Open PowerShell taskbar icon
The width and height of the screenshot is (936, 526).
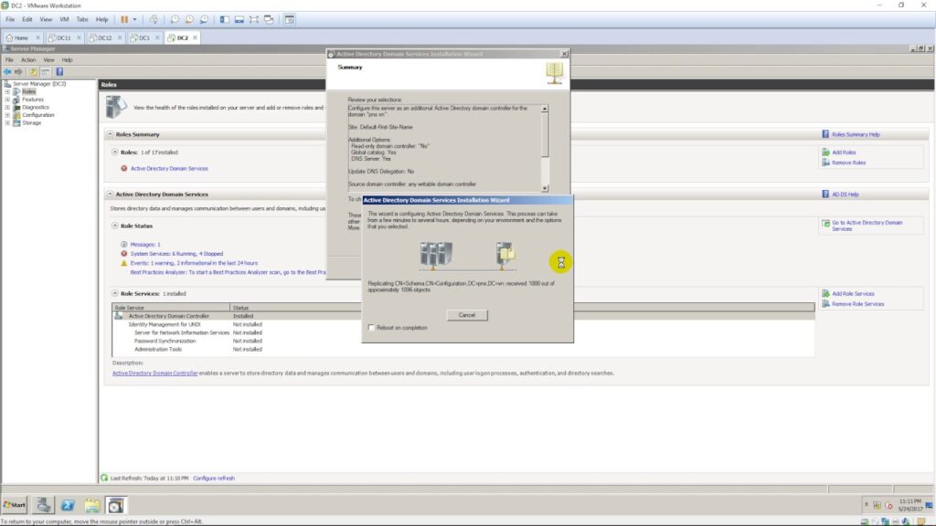click(x=68, y=505)
